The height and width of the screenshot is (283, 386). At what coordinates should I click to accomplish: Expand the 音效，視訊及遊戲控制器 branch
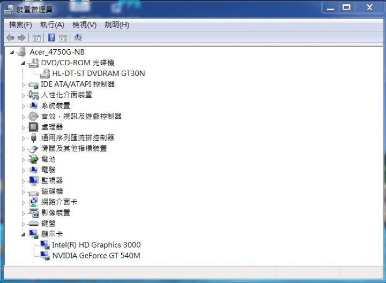pos(24,117)
